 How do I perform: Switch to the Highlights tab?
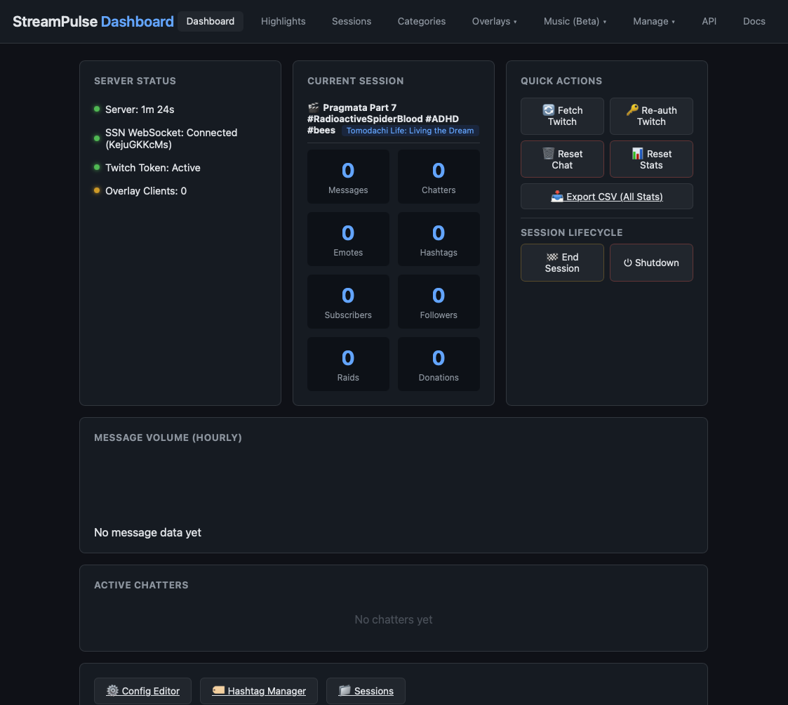pyautogui.click(x=283, y=21)
